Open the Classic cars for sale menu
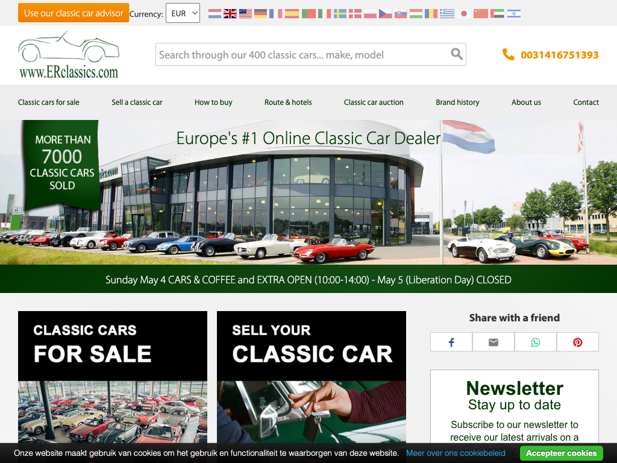The width and height of the screenshot is (617, 463). 49,102
